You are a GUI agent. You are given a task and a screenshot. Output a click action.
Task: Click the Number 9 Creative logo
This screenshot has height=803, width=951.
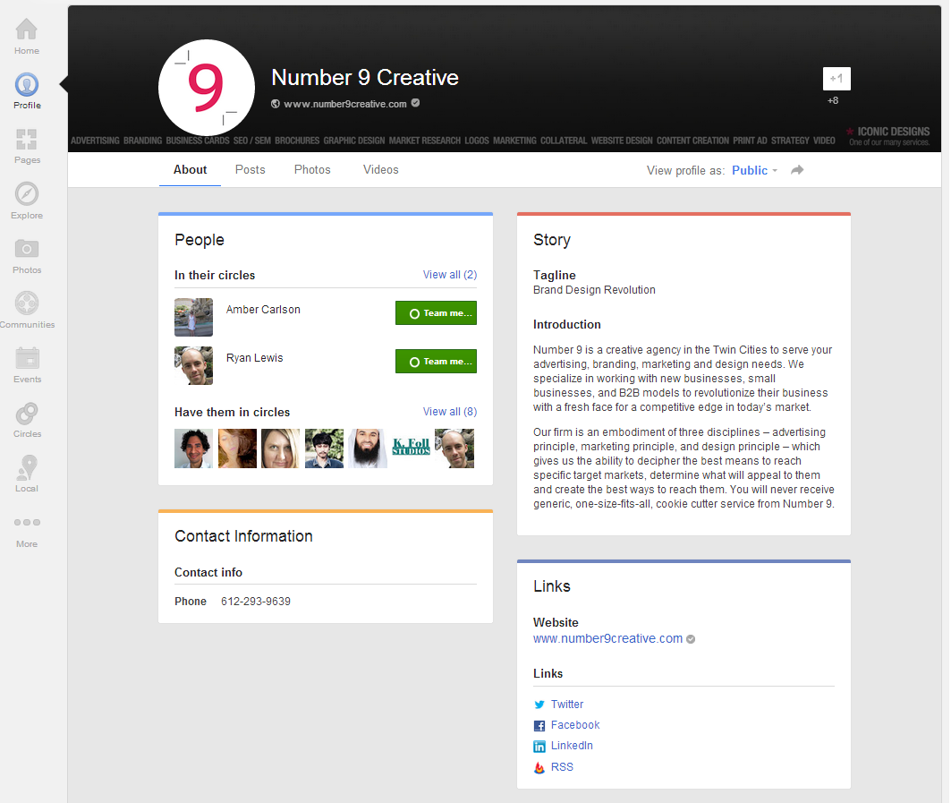coord(207,88)
